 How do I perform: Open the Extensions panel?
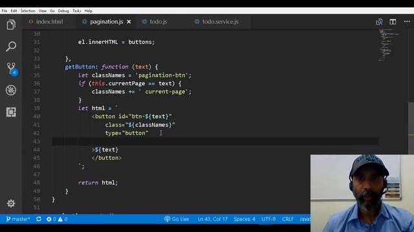coord(11,112)
